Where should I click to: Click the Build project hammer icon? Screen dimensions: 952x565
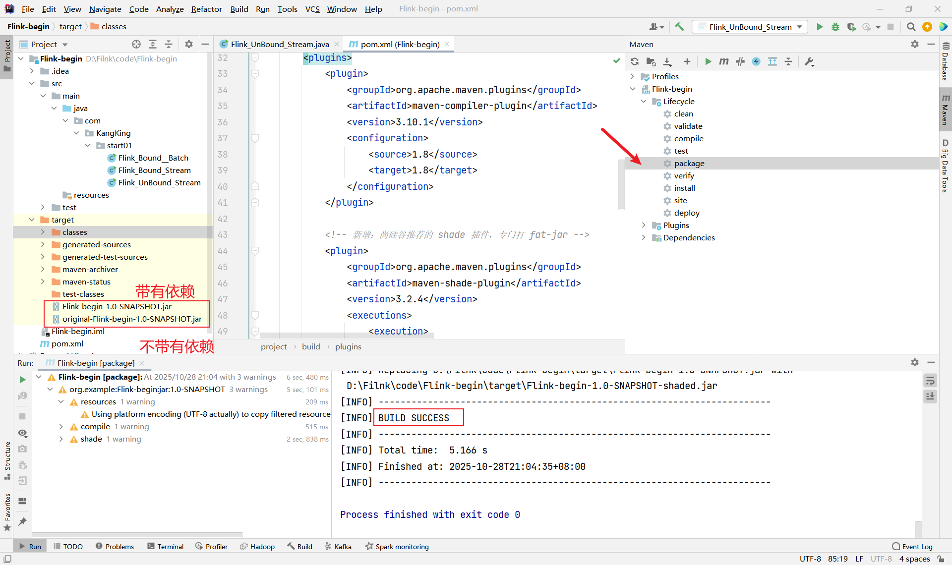679,27
